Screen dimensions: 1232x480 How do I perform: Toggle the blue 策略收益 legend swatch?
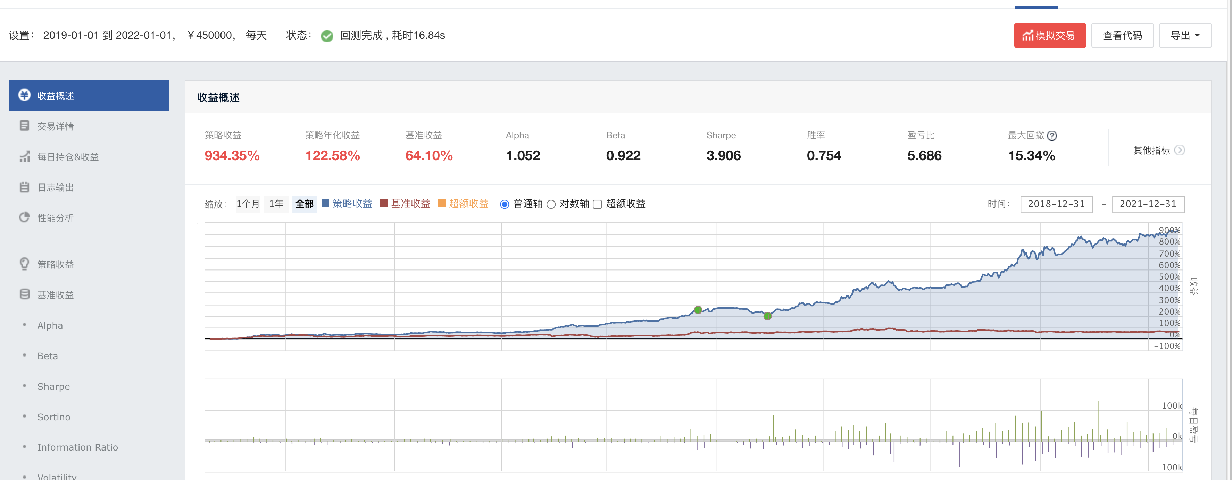(325, 204)
